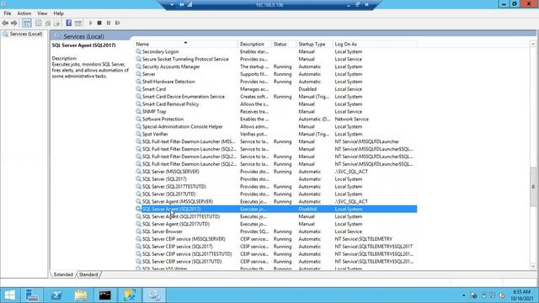539x303 pixels.
Task: Switch to the Standard tab
Action: (88, 274)
